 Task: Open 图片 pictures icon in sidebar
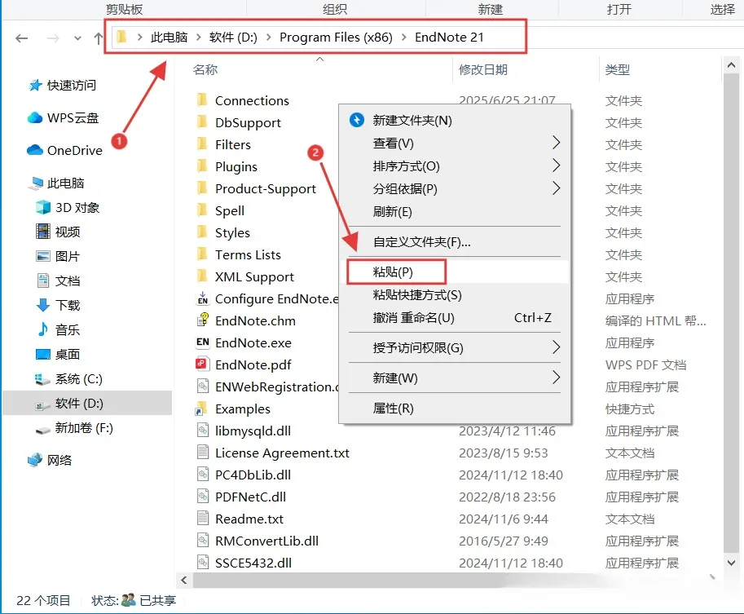click(43, 256)
